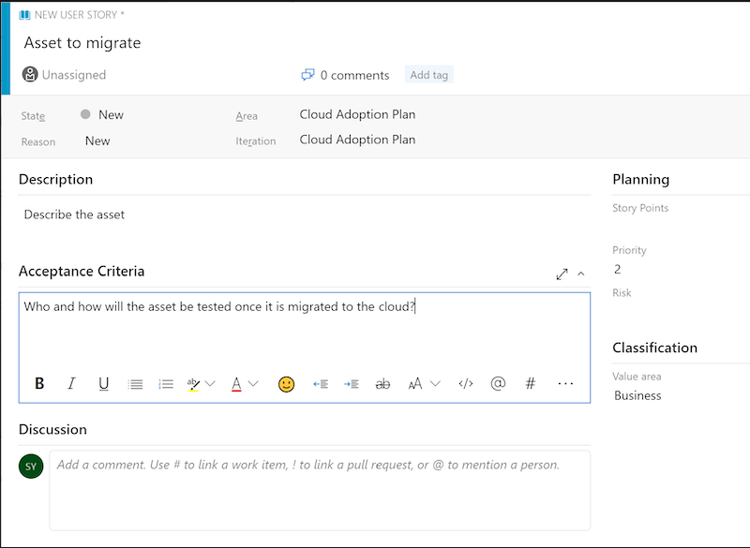The image size is (750, 548).
Task: Open font size dropdown arrow
Action: tap(435, 384)
